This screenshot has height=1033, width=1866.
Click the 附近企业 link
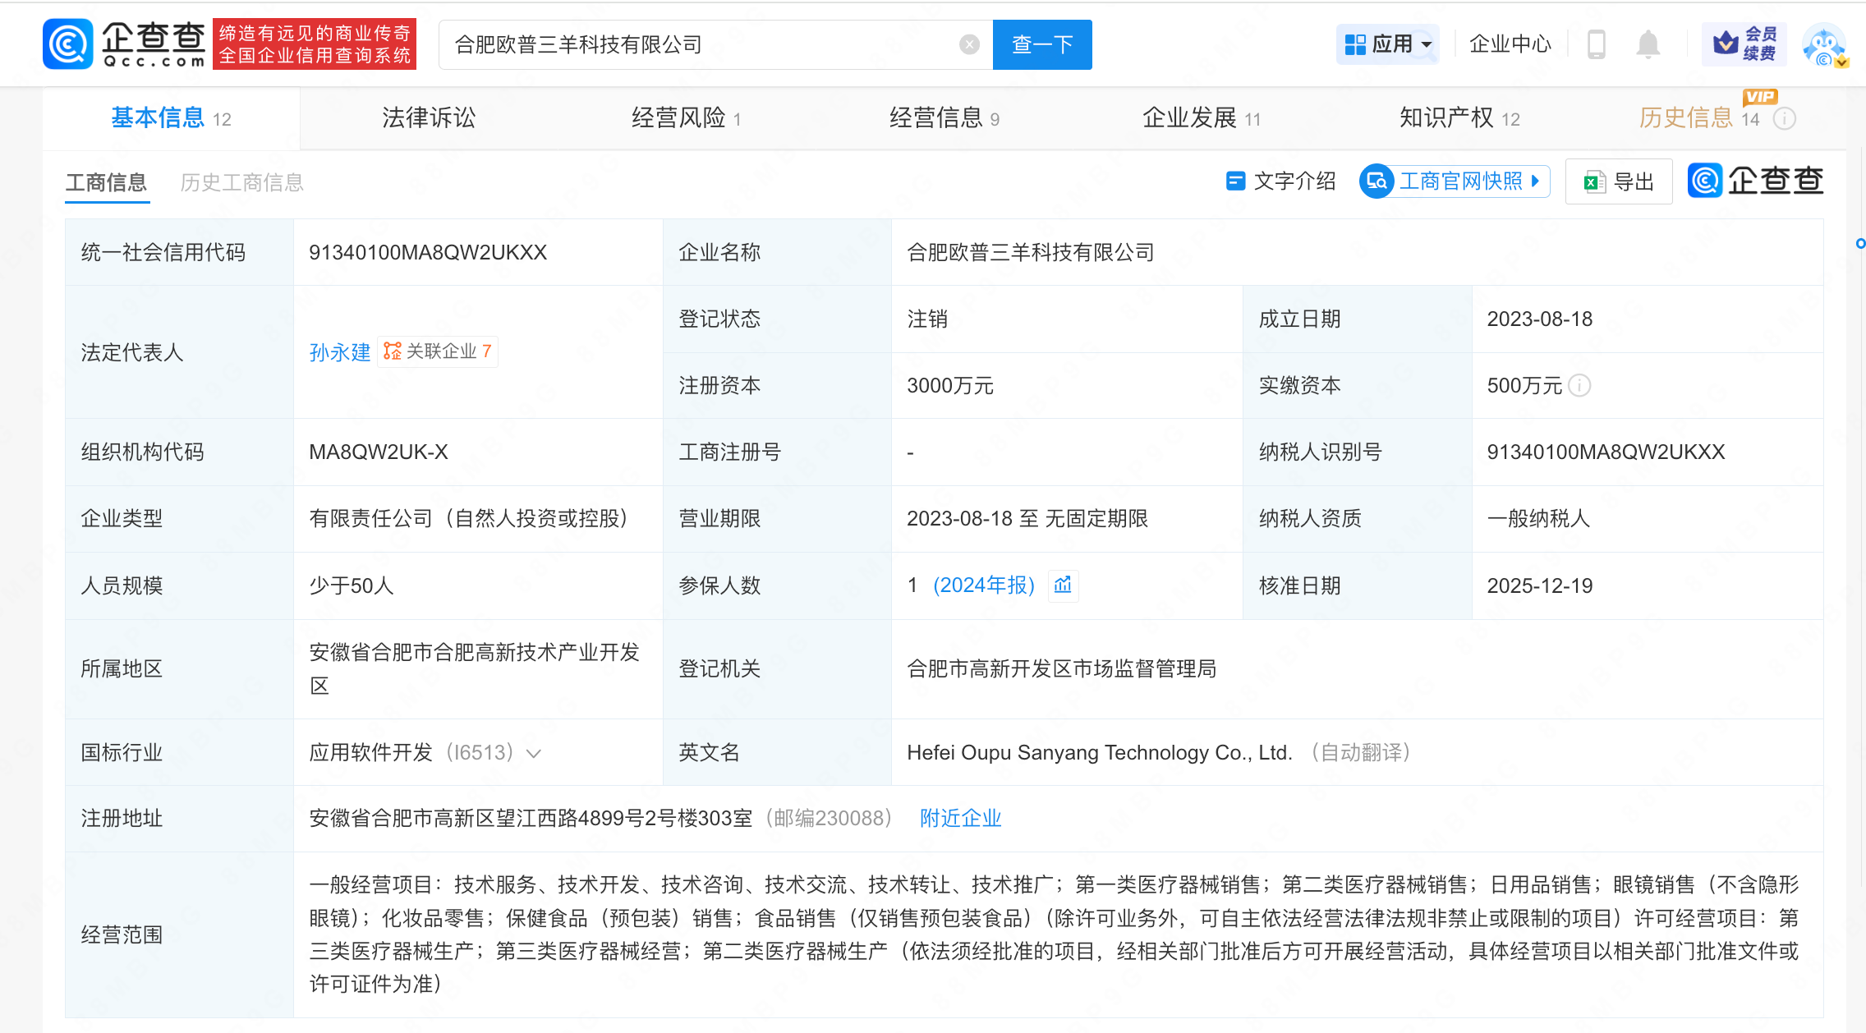tap(960, 818)
